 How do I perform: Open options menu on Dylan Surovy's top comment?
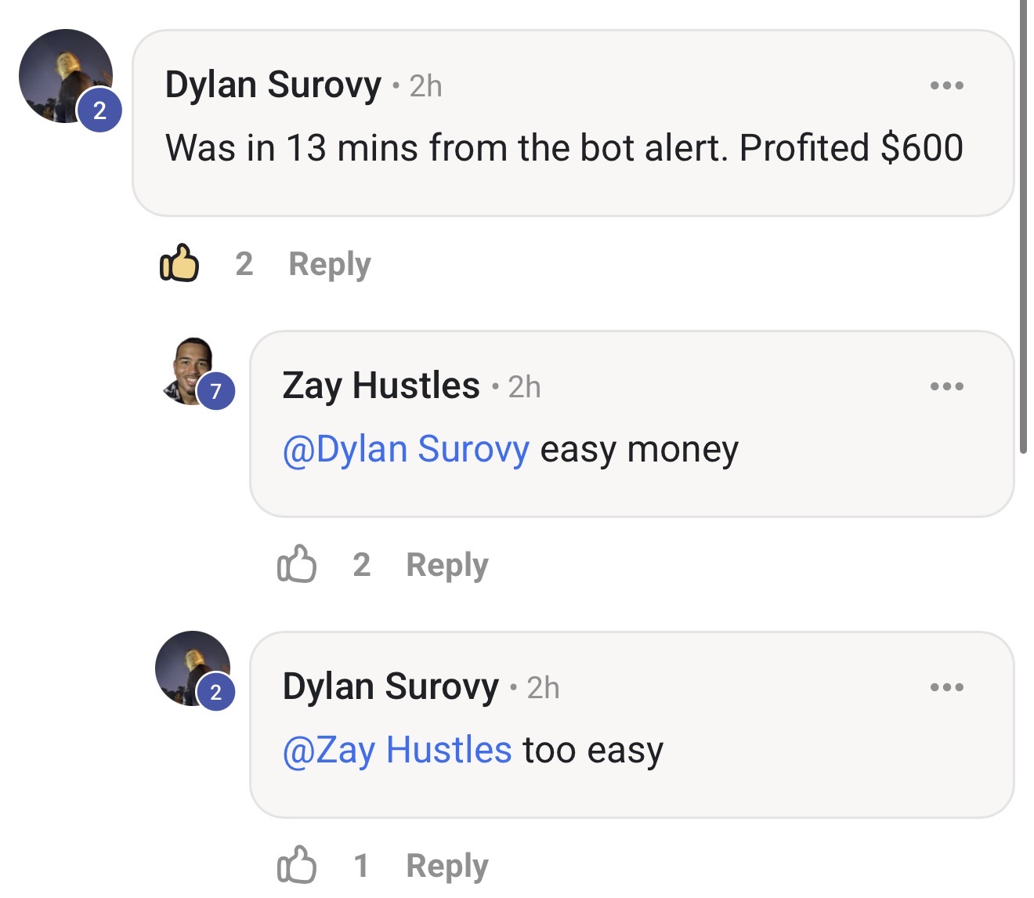pos(946,85)
